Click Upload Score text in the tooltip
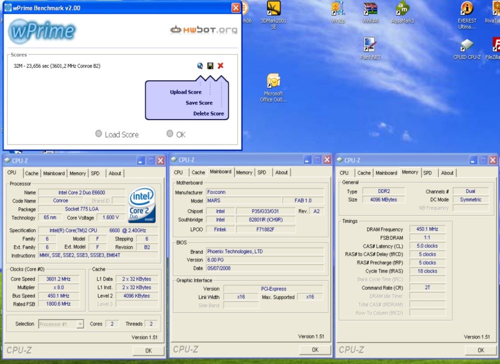This screenshot has height=364, width=500. pyautogui.click(x=185, y=92)
